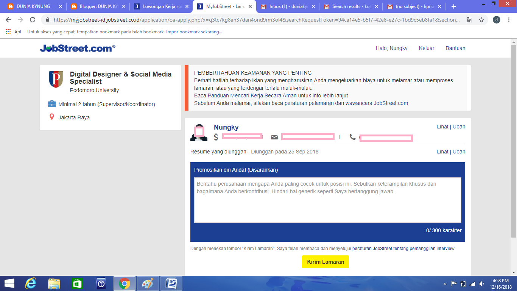Reload the page
Image resolution: width=517 pixels, height=291 pixels.
[33, 20]
